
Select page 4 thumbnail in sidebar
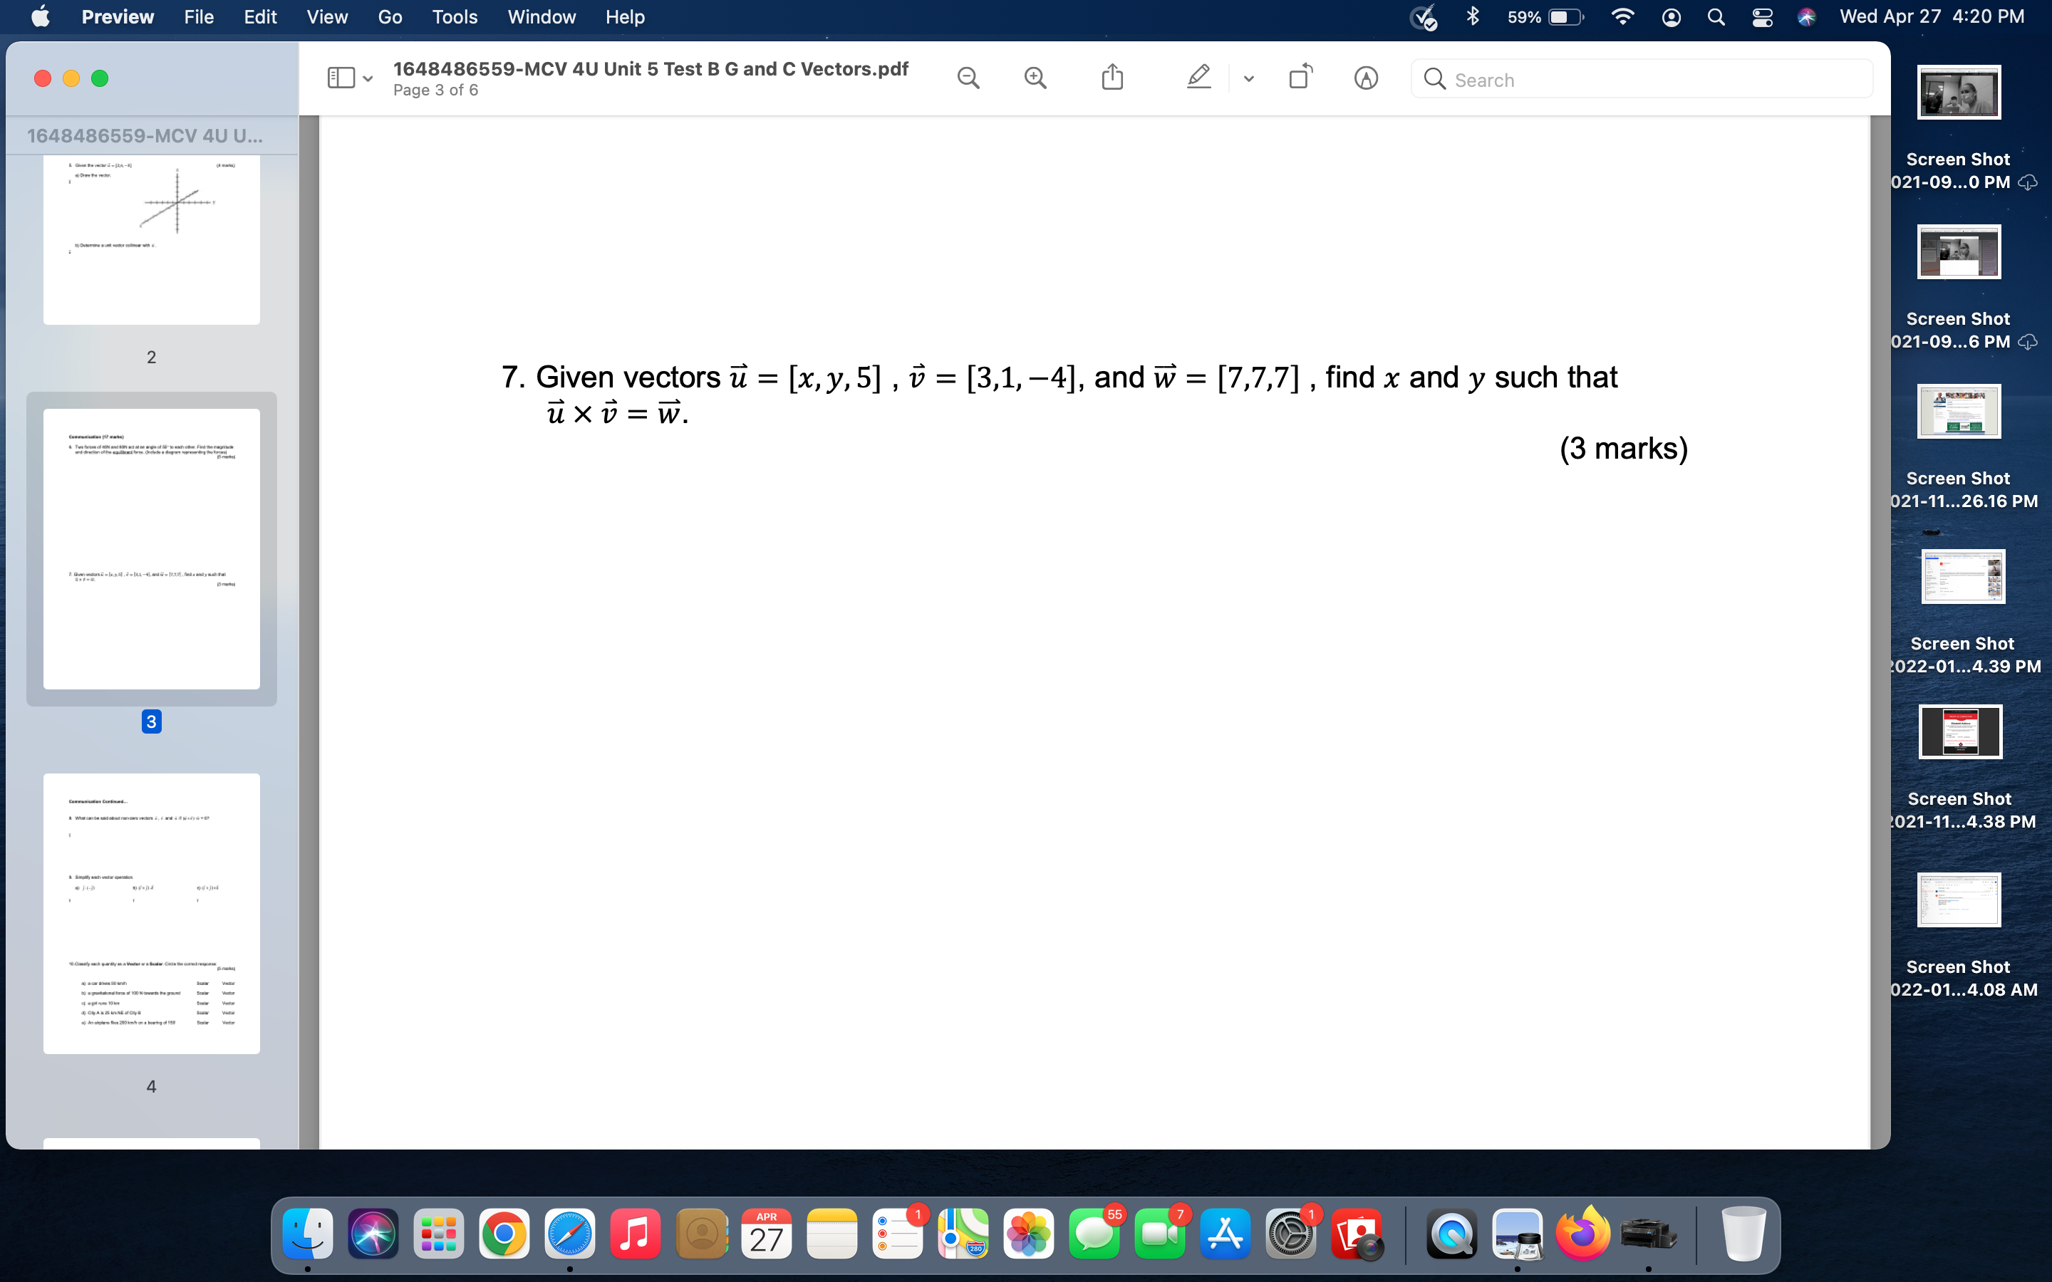tap(152, 913)
